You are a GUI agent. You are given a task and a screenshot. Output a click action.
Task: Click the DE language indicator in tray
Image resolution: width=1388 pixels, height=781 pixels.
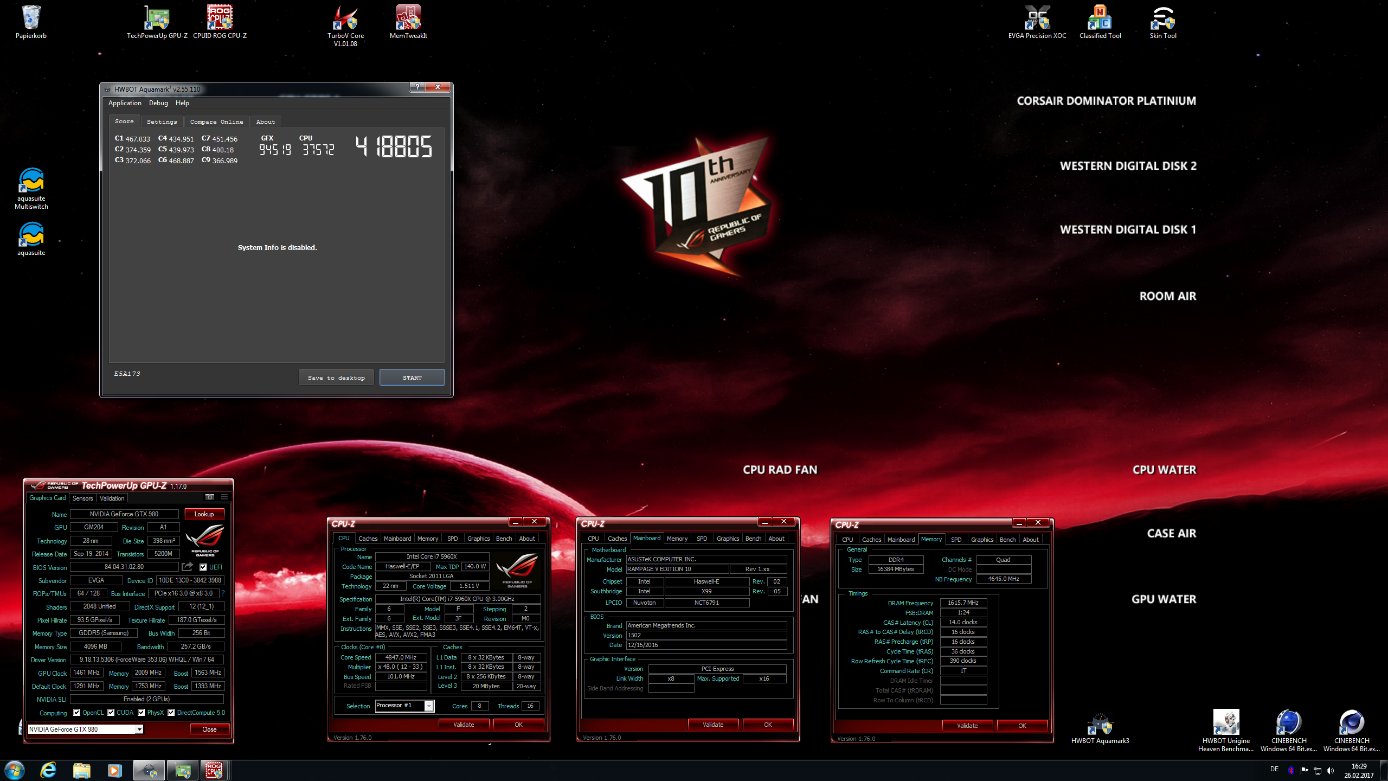coord(1274,769)
